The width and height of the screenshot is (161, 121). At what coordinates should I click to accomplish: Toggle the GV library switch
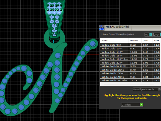tap(151, 35)
